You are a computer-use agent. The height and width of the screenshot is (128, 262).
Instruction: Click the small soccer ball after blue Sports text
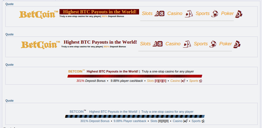click(203, 121)
